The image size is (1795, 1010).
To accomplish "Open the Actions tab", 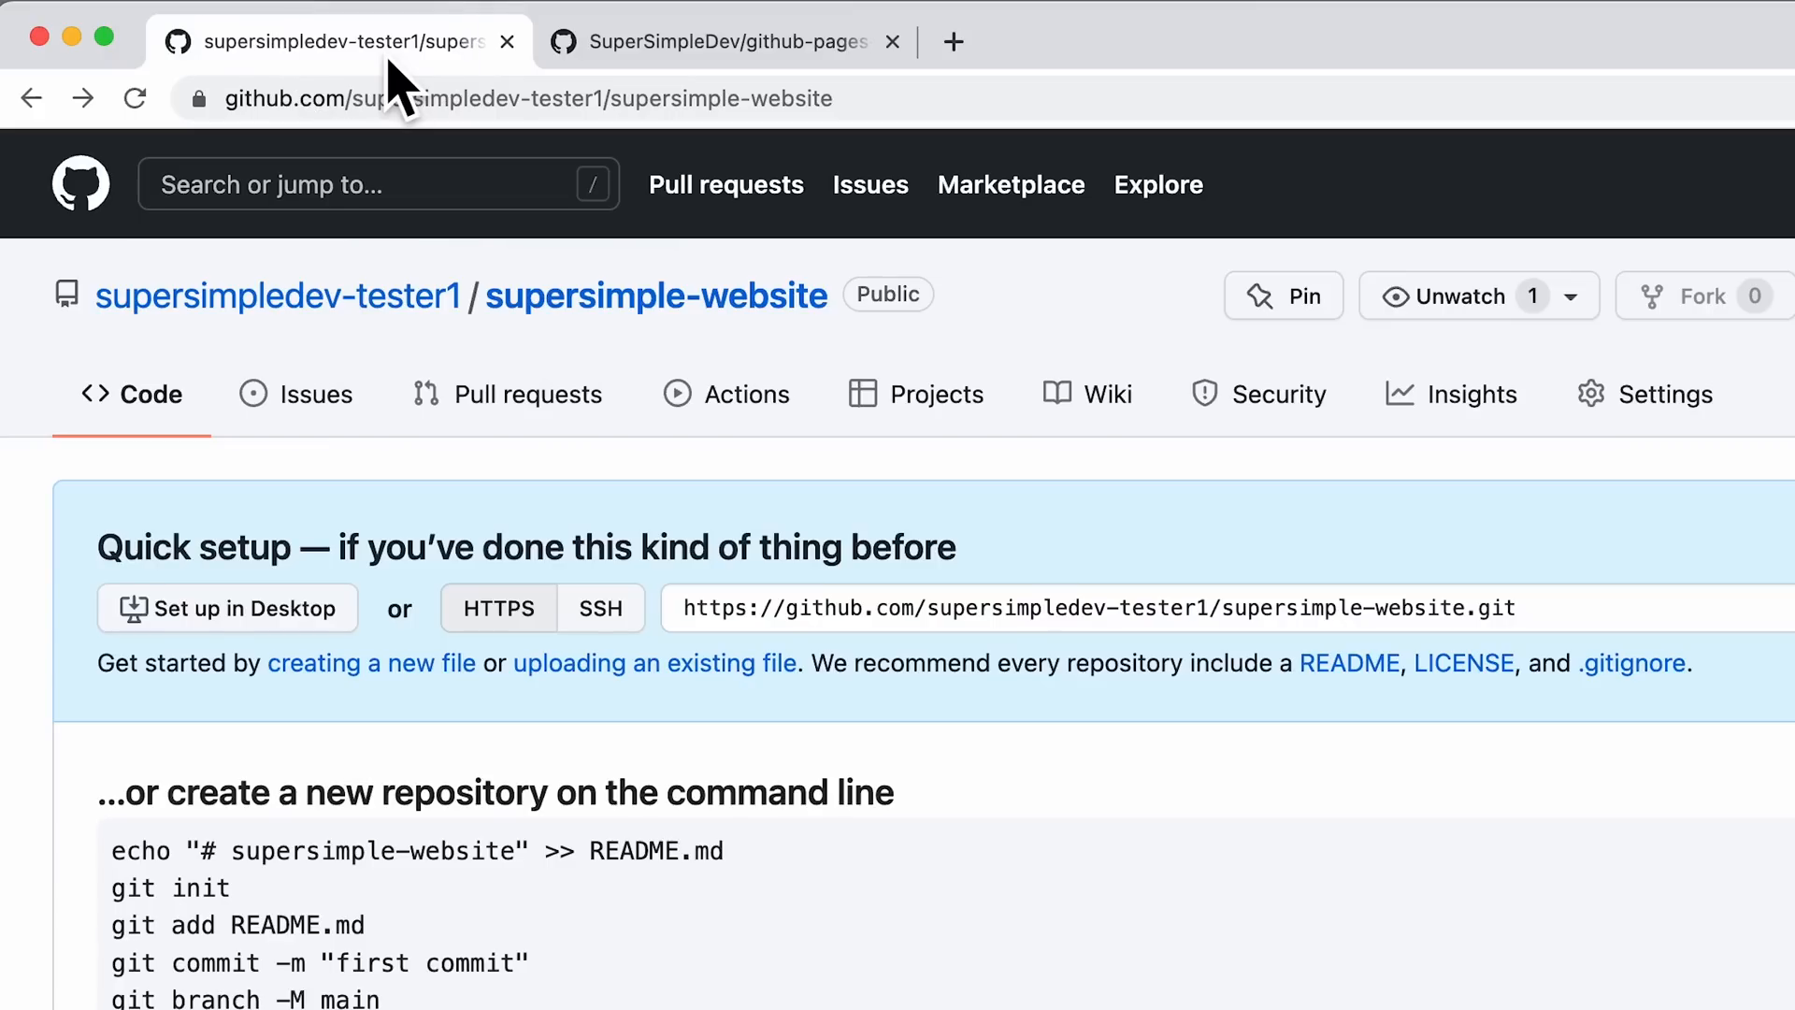I will coord(726,395).
